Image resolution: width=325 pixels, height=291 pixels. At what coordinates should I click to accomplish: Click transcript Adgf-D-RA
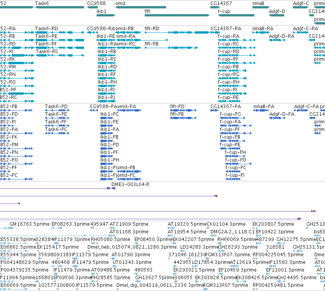(282, 36)
